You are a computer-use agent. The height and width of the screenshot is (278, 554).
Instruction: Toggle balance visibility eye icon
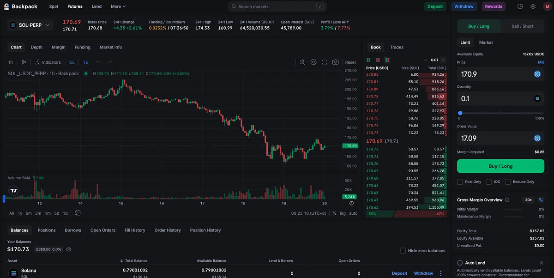click(69, 249)
